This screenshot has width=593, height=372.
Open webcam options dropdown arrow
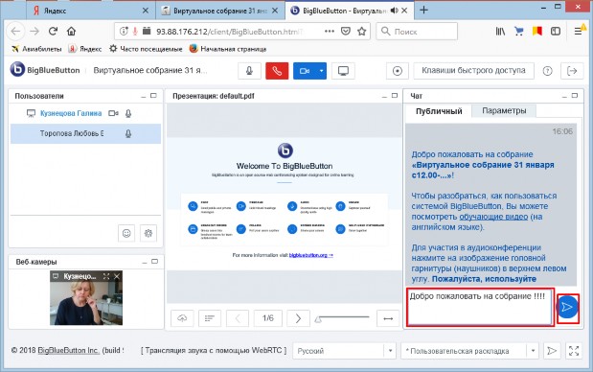click(x=322, y=71)
